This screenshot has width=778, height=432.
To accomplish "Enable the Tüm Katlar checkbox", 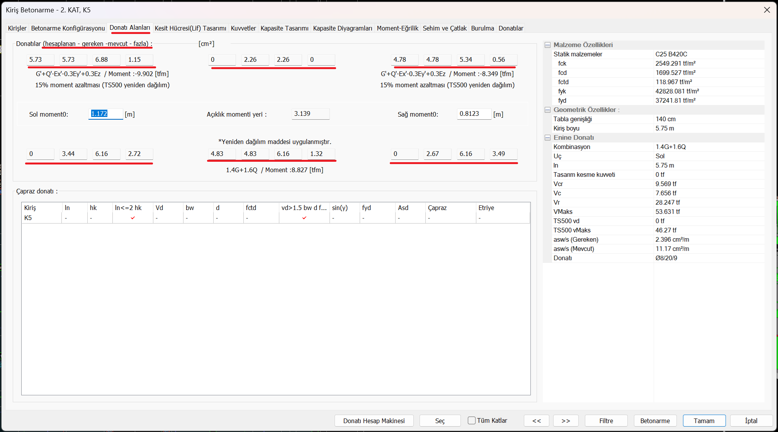I will [x=472, y=420].
